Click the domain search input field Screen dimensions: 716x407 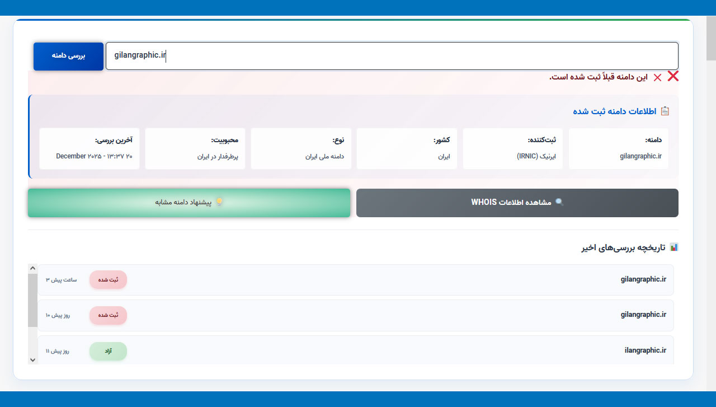click(x=392, y=56)
